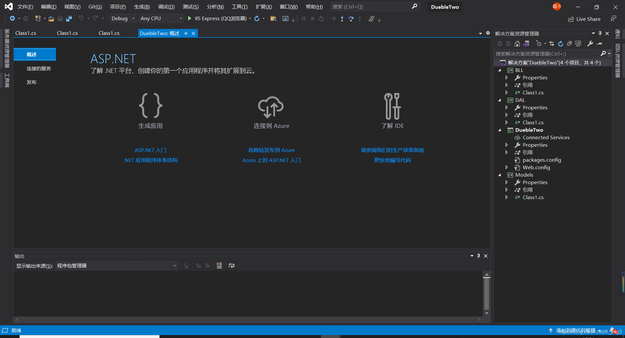
Task: Click the Step Over debug arrow icon
Action: [351, 19]
